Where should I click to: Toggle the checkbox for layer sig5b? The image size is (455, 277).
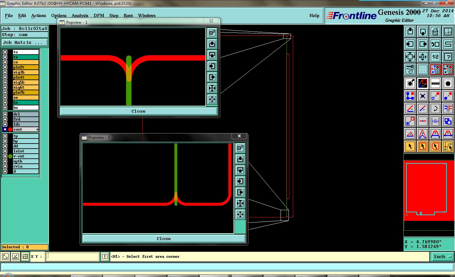point(5,82)
